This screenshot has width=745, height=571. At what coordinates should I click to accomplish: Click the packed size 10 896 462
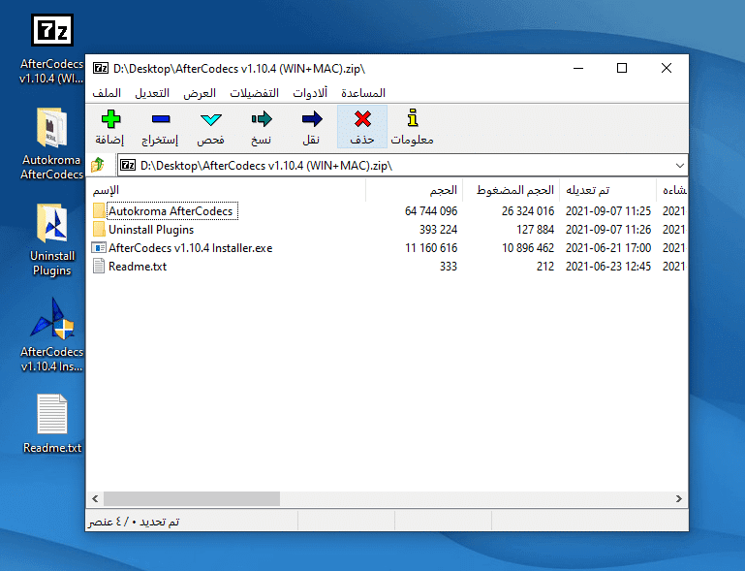pos(528,248)
